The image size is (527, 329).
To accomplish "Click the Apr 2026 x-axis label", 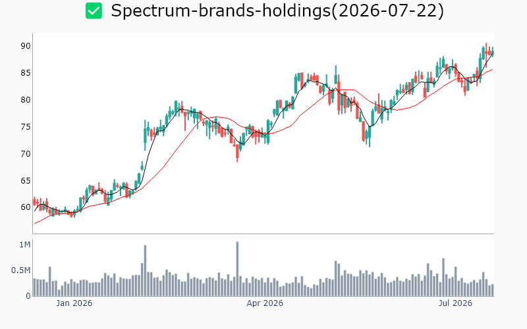I will click(x=265, y=303).
